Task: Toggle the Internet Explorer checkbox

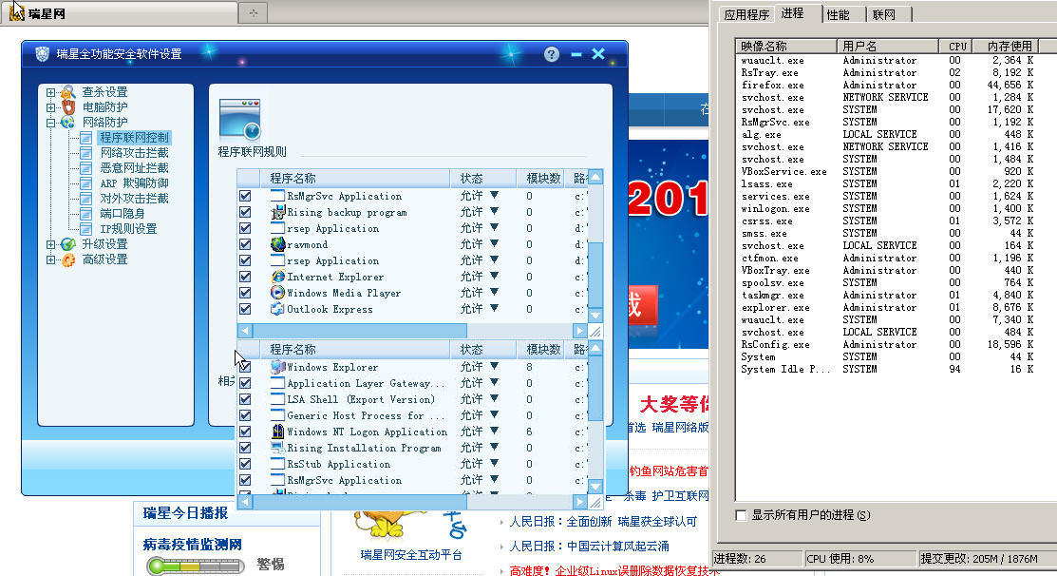Action: (245, 277)
